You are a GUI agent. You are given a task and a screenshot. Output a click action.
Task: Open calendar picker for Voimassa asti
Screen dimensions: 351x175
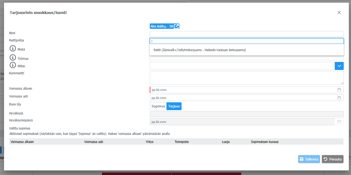point(339,98)
